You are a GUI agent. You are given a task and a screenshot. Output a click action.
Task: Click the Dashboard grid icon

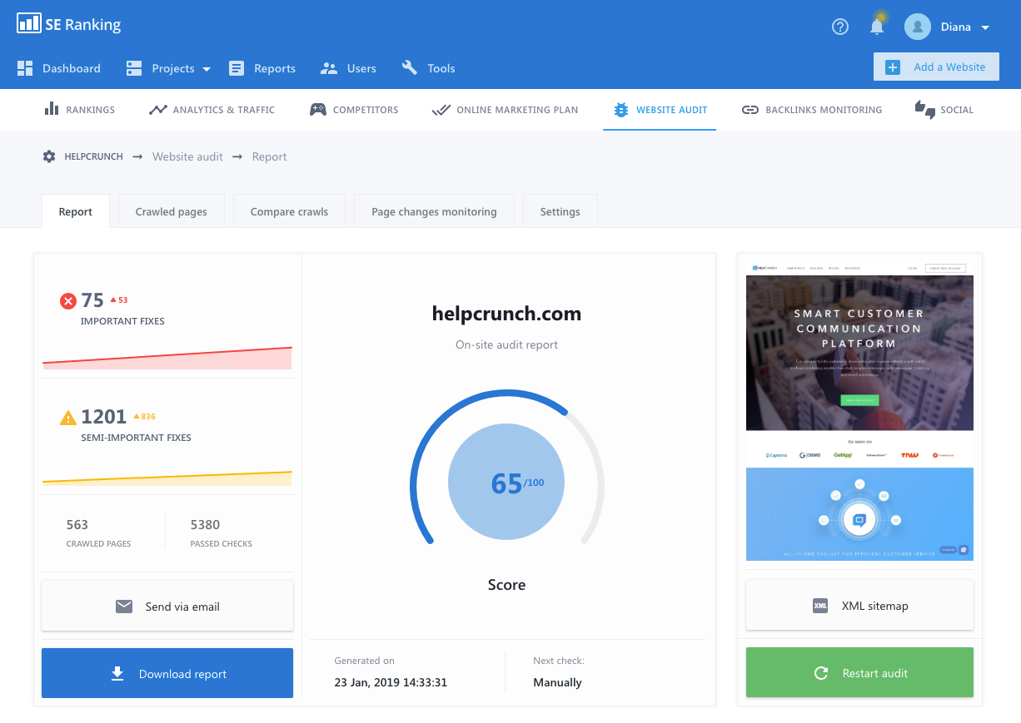[25, 68]
